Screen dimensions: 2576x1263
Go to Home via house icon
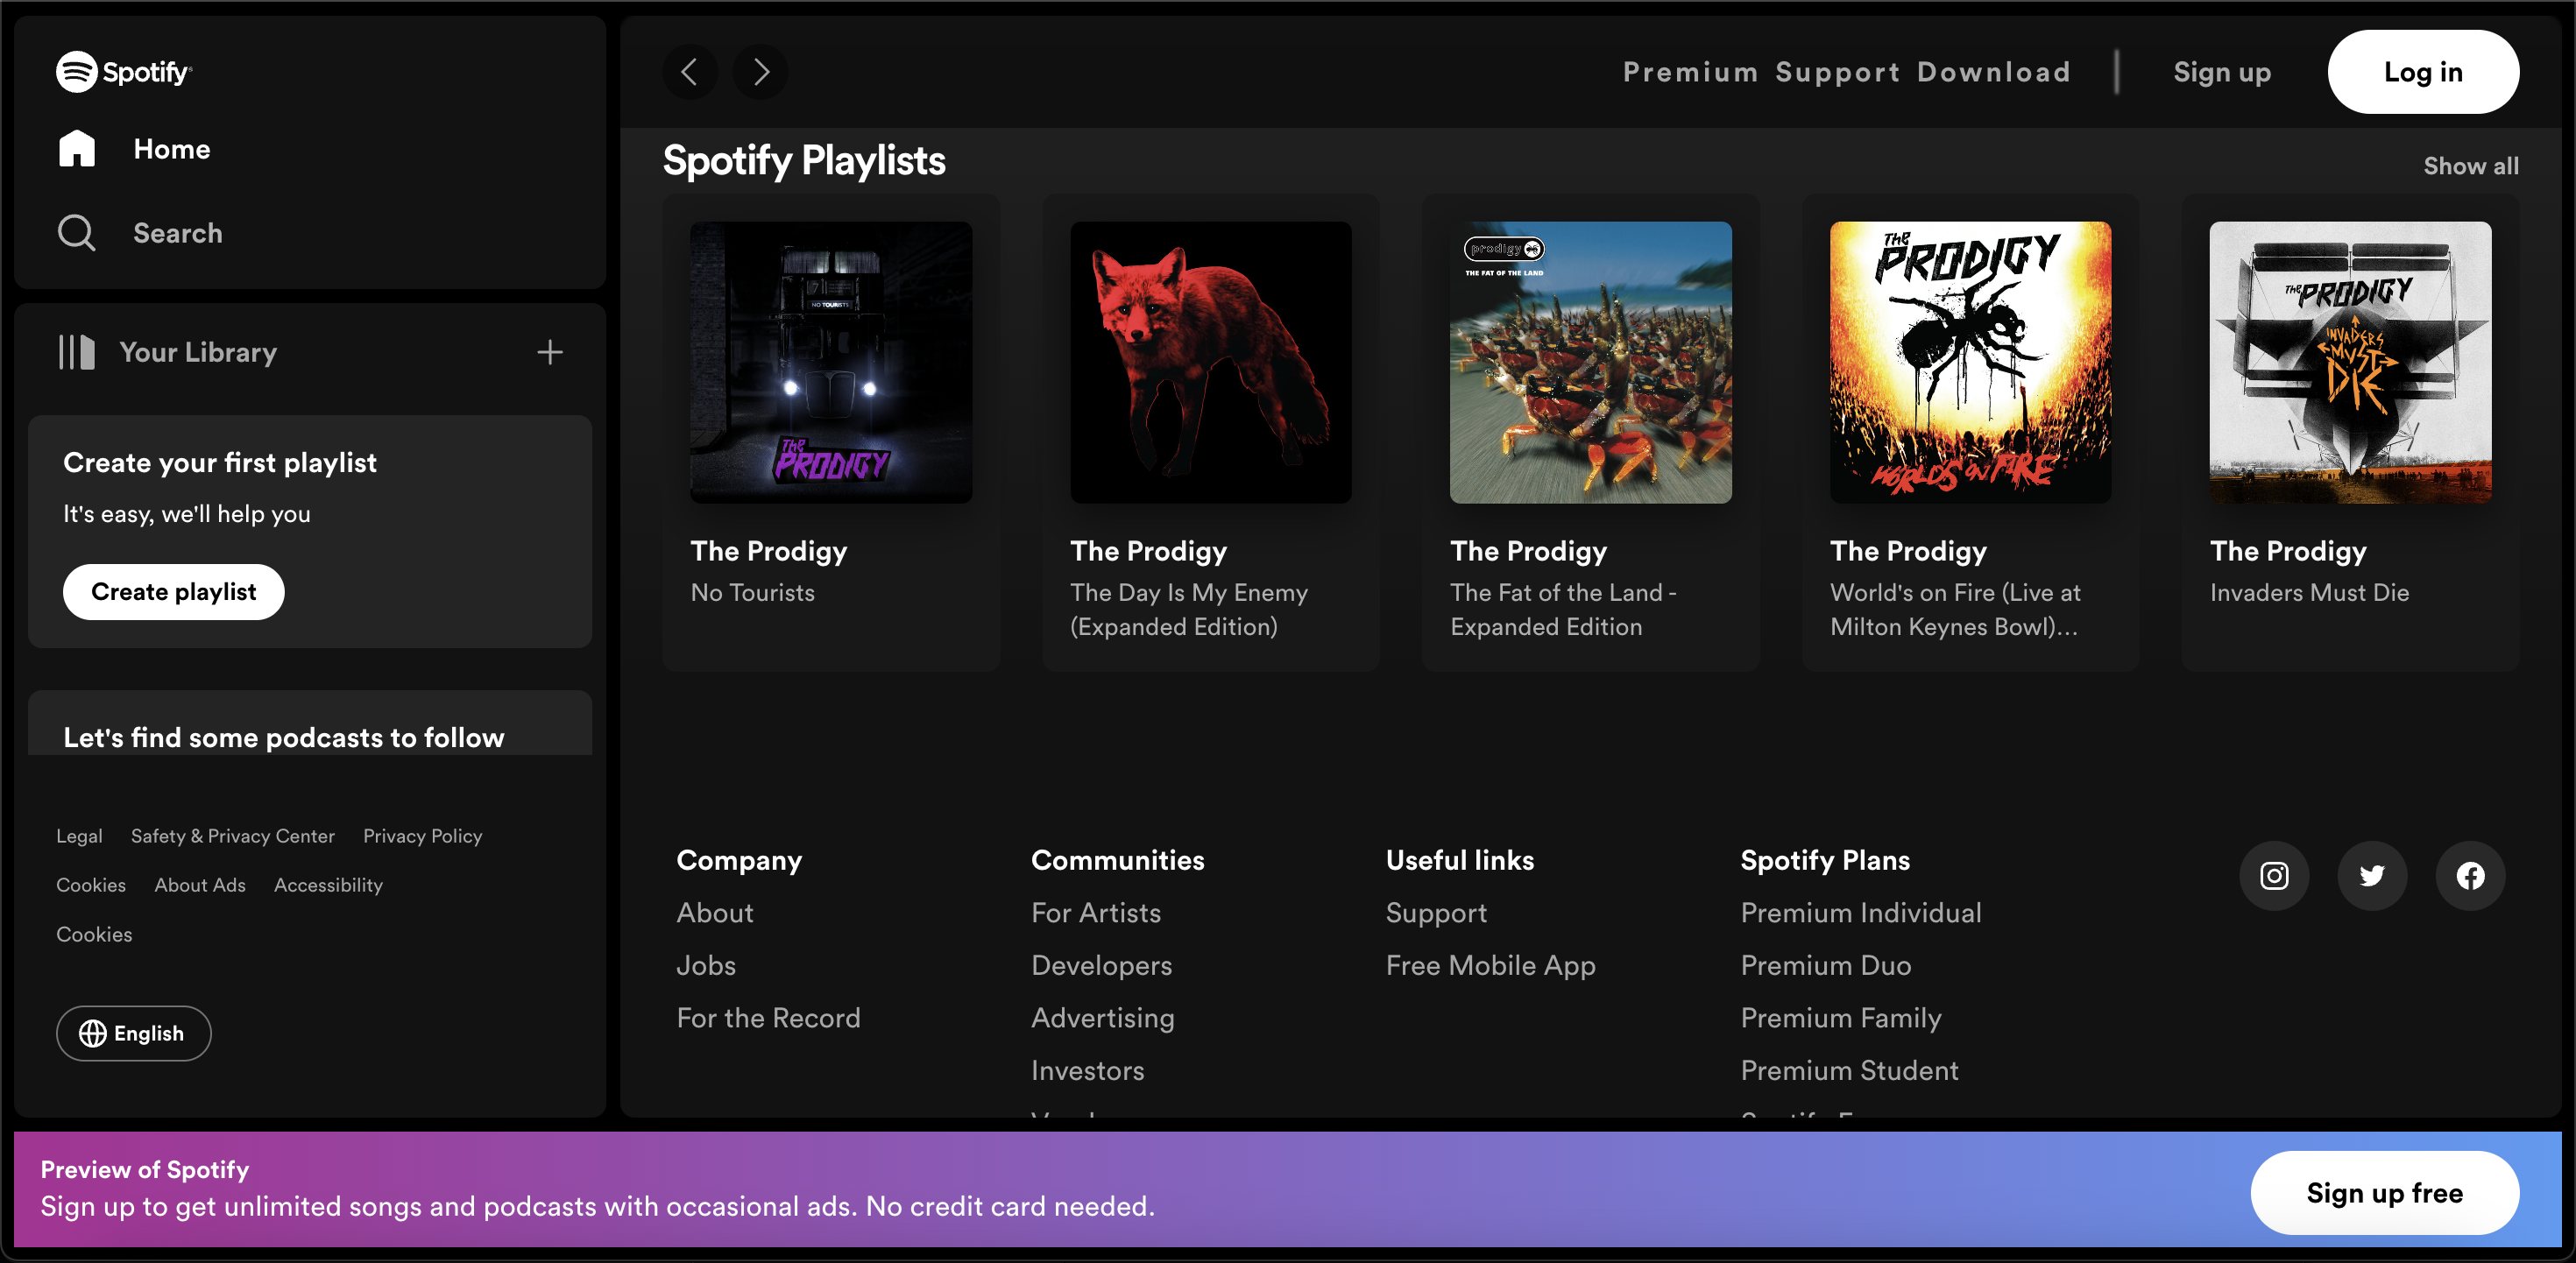pos(77,149)
